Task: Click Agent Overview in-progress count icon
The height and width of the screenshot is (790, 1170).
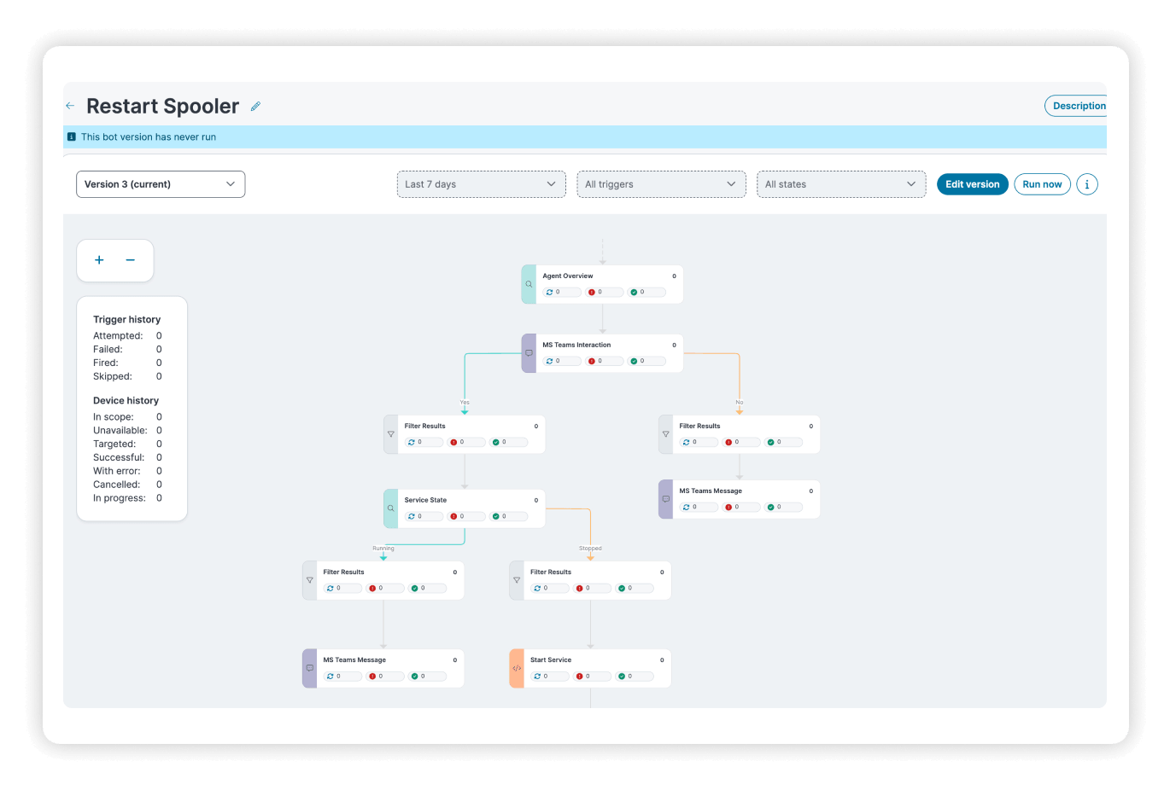Action: (549, 292)
